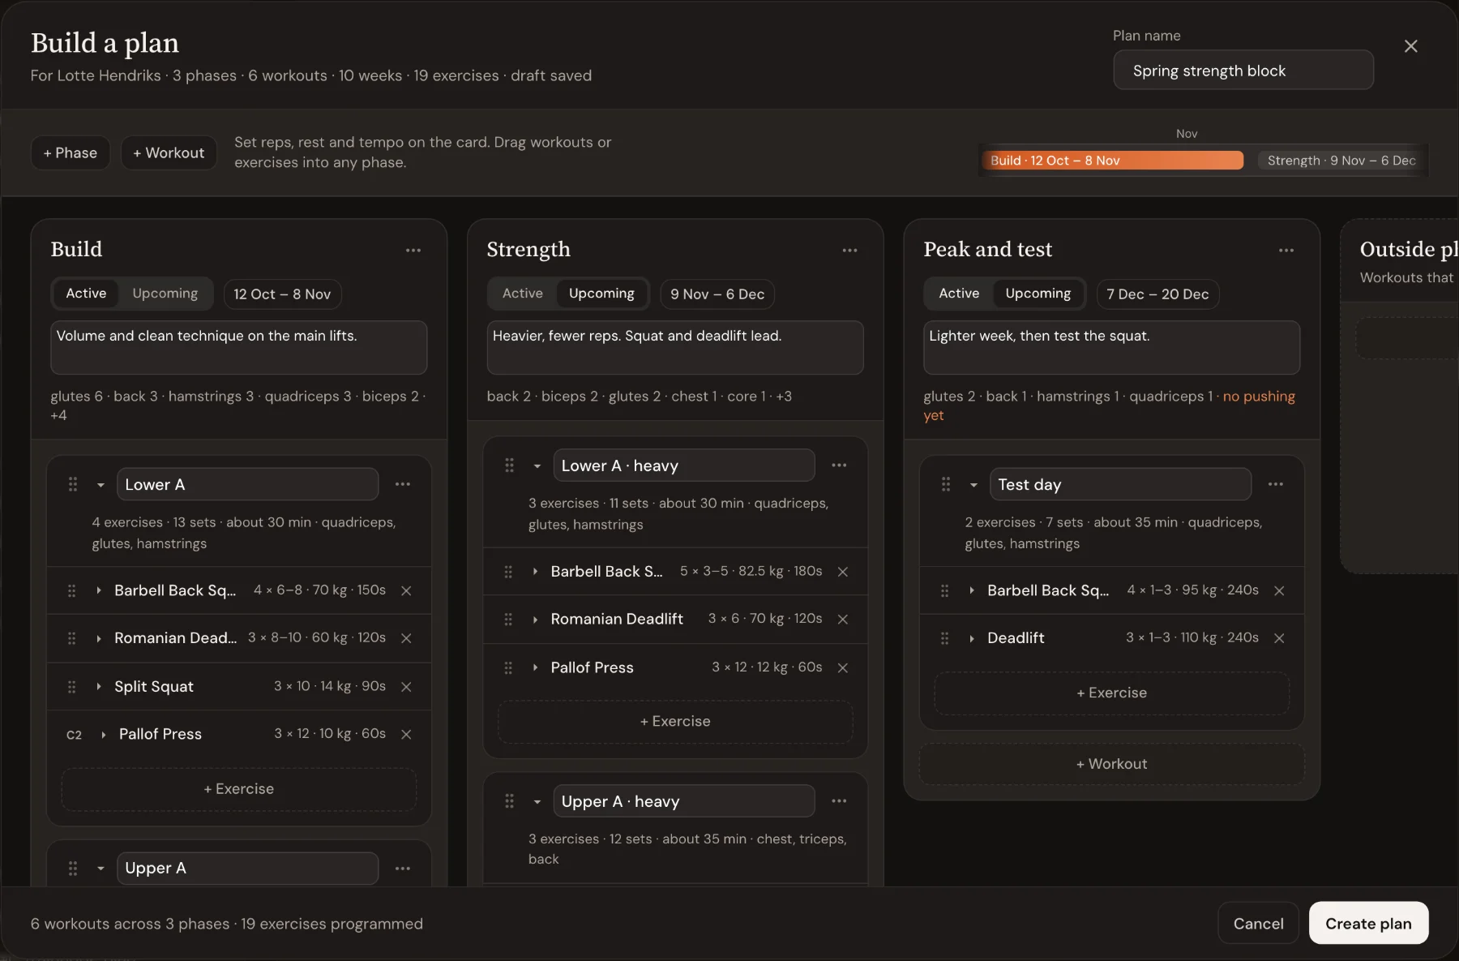
Task: Close the Build a plan dialog
Action: [1411, 46]
